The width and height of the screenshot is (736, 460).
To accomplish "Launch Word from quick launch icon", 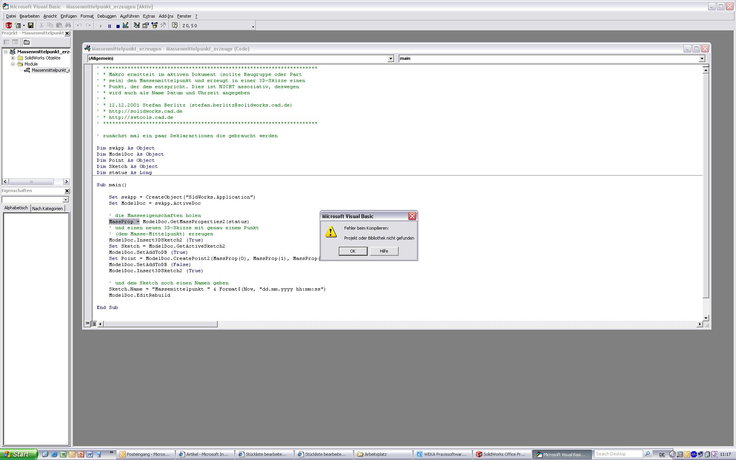I will [90, 454].
